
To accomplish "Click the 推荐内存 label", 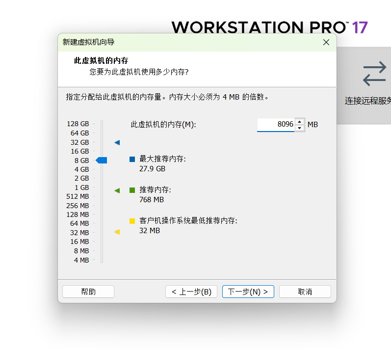I will [155, 190].
